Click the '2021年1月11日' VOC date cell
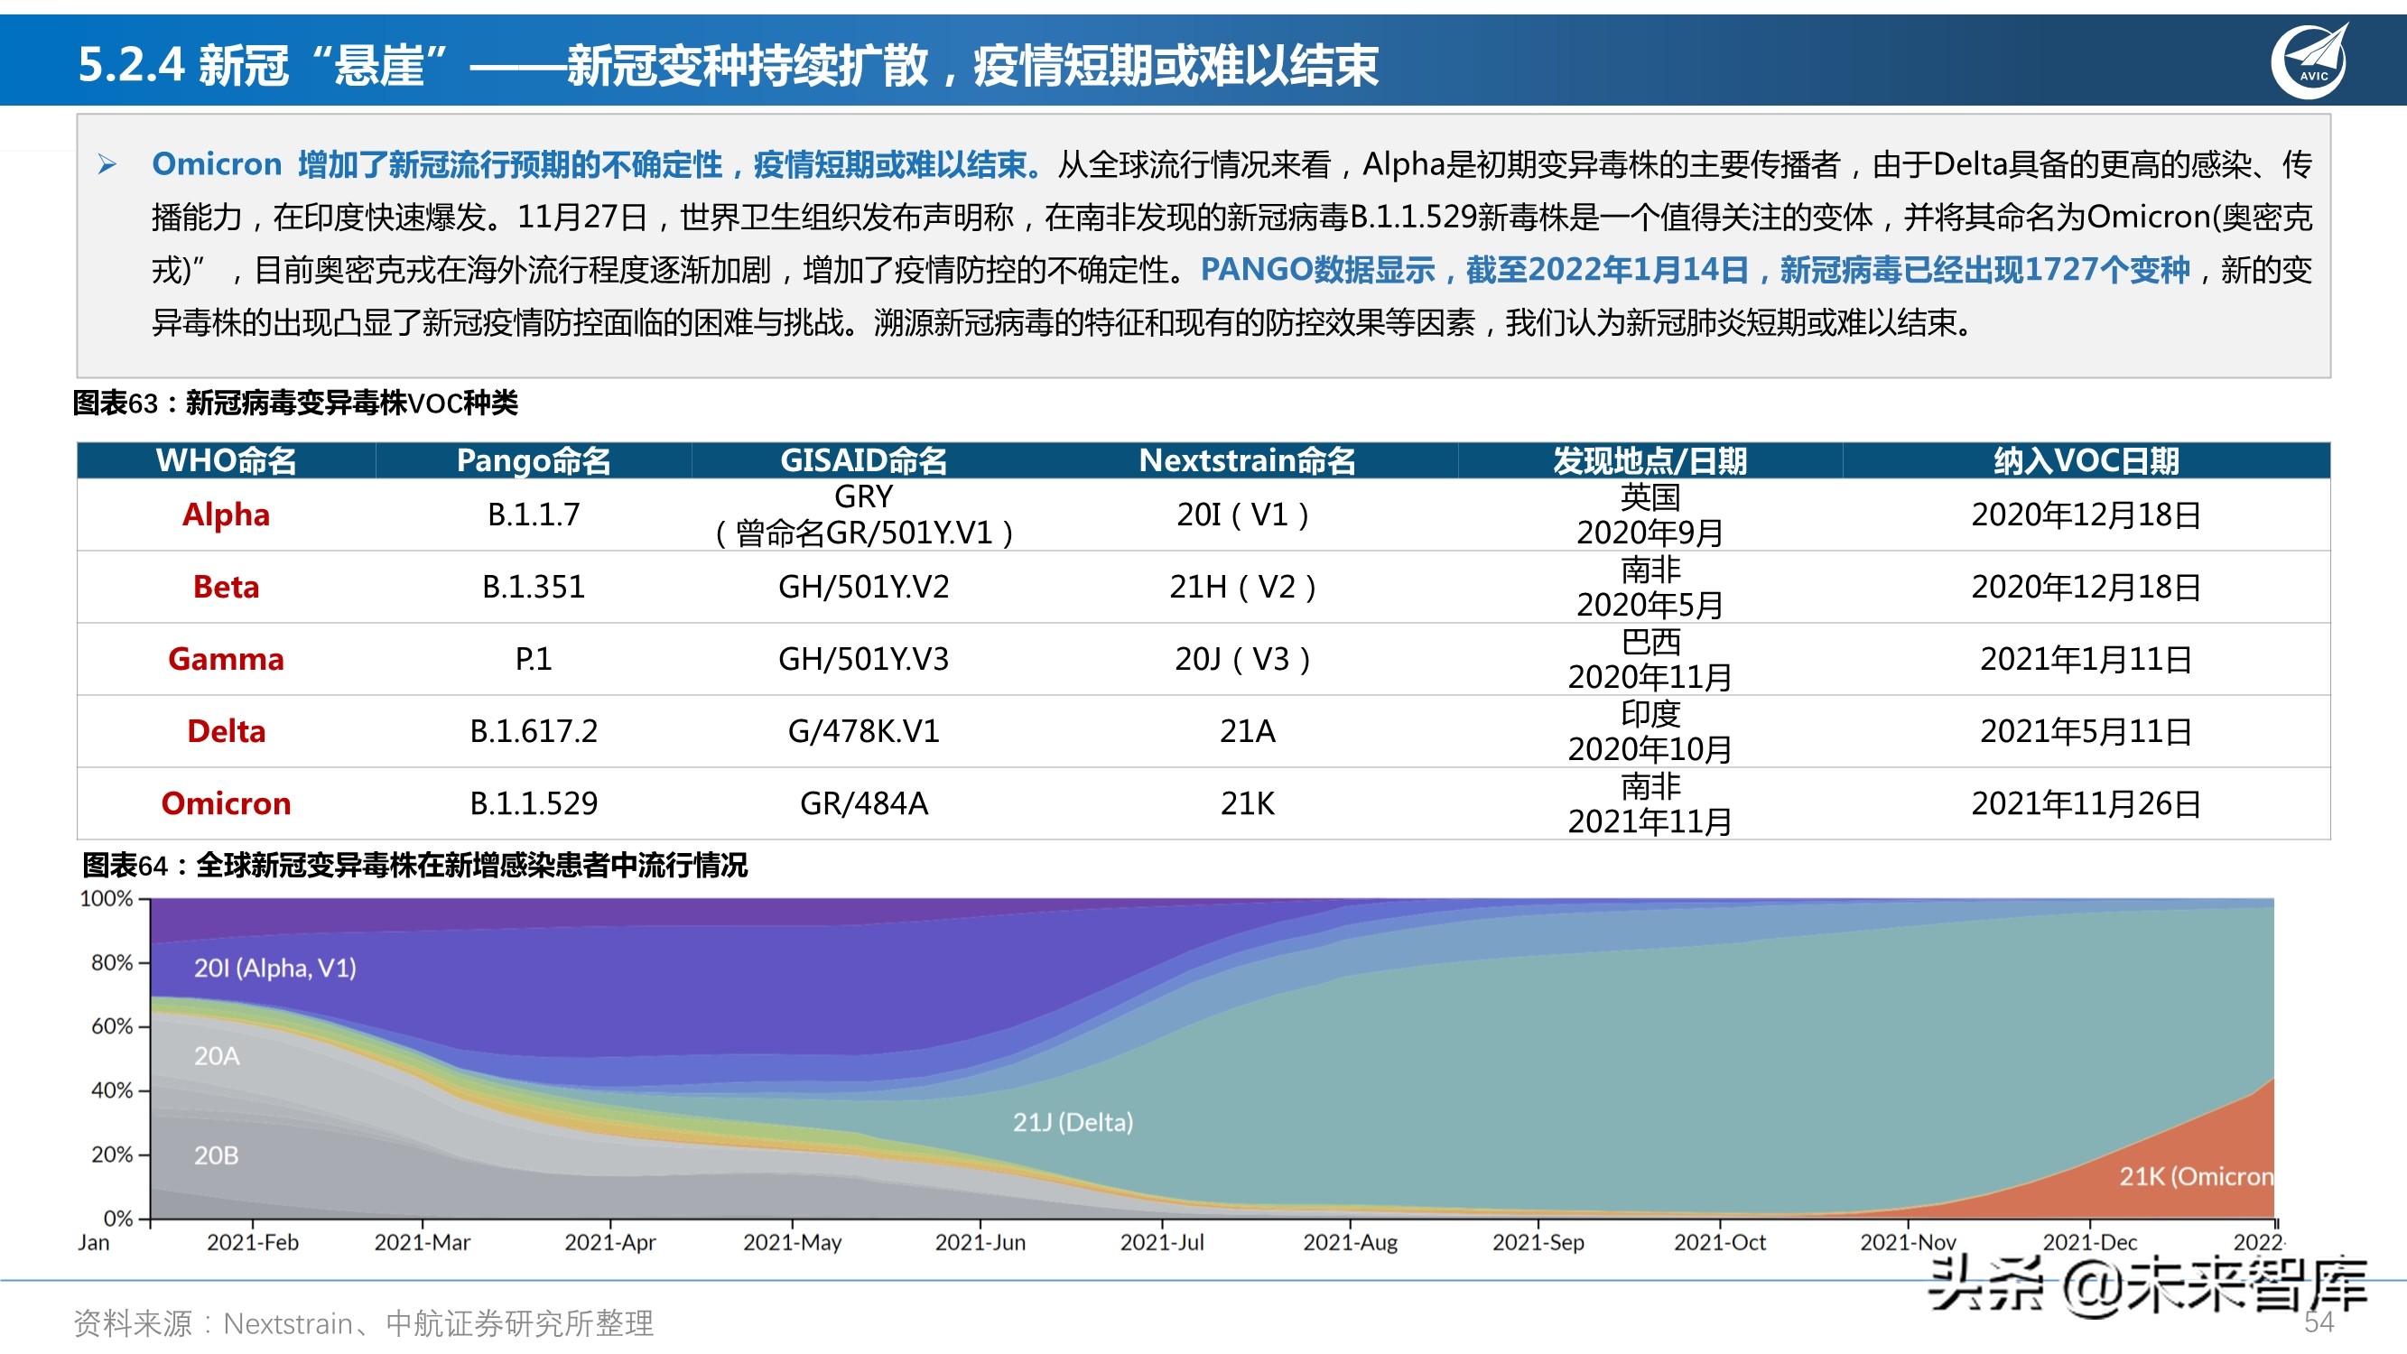 [2086, 658]
